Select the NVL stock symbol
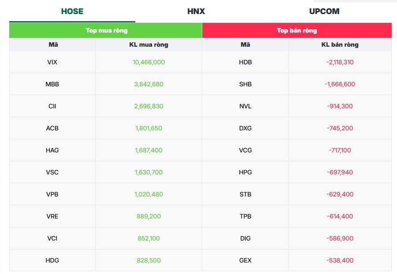Viewport: 397px width, 274px height. (245, 106)
